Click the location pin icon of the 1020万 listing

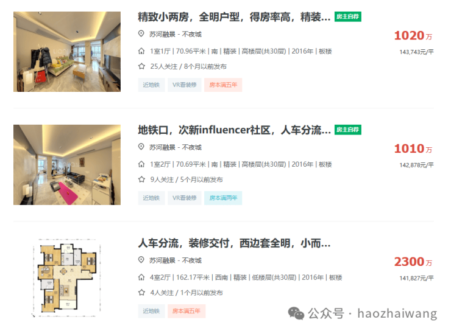[x=141, y=34]
